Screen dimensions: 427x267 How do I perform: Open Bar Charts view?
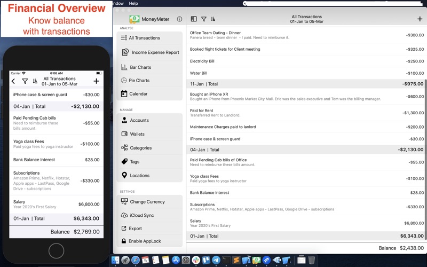pos(149,67)
